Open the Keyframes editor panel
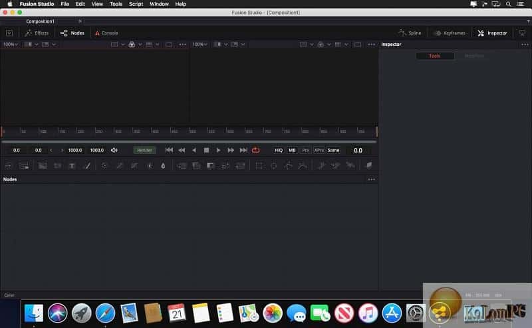The height and width of the screenshot is (328, 532). point(450,33)
